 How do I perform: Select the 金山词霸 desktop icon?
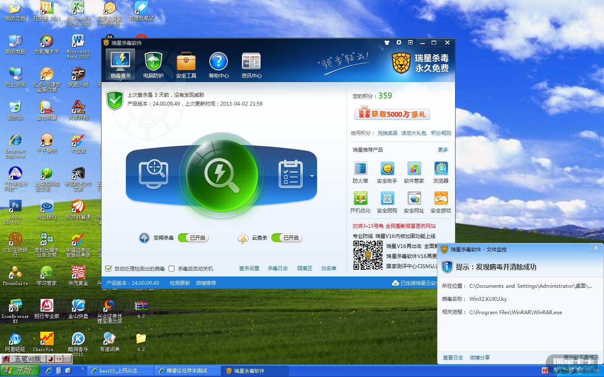pos(47,110)
